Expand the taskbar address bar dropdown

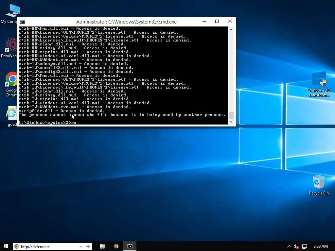point(81,246)
